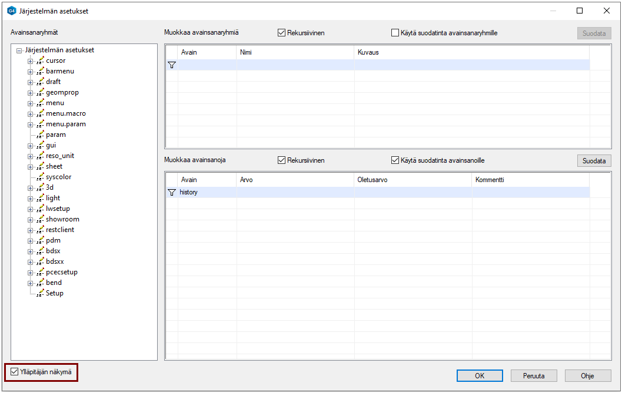Click filter funnel icon in keyword groups table
This screenshot has height=393, width=622.
point(172,65)
